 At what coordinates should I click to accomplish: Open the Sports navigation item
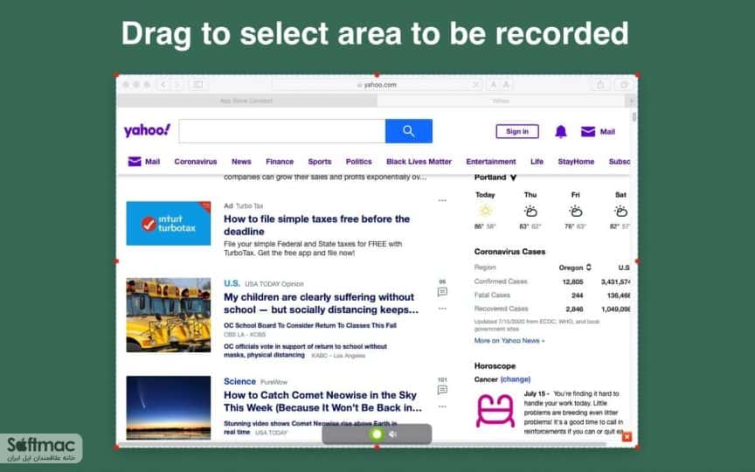(320, 162)
